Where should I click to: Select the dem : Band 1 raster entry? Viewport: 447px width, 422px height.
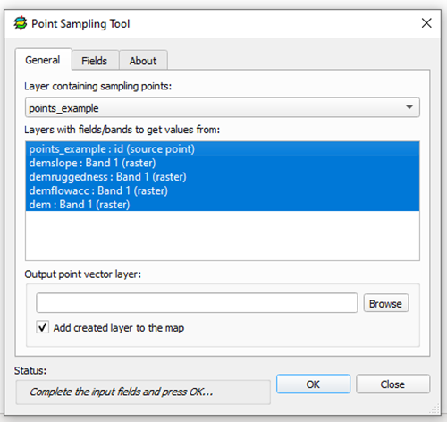point(223,204)
